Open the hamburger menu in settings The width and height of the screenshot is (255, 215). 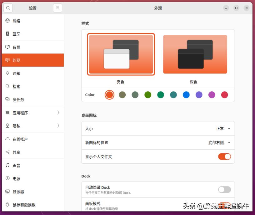tap(57, 8)
